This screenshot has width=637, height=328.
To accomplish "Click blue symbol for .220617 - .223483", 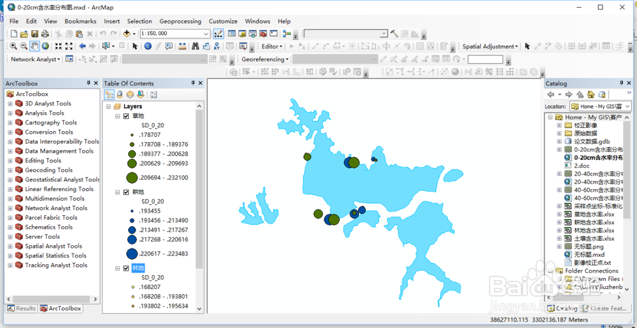I will point(132,253).
